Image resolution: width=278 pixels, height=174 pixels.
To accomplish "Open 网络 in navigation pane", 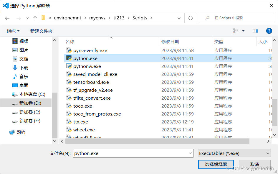I will (17, 132).
